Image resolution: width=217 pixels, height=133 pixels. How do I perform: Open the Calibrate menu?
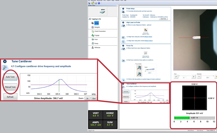click(117, 1)
